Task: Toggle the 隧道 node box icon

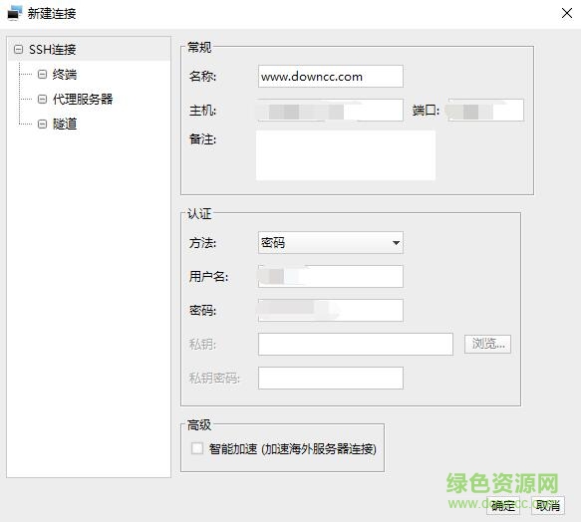Action: coord(42,124)
